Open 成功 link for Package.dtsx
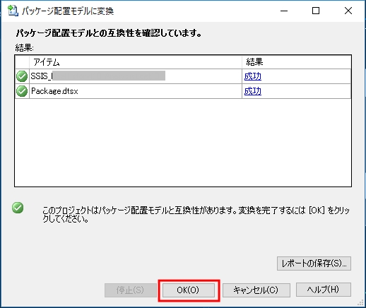 click(x=253, y=91)
